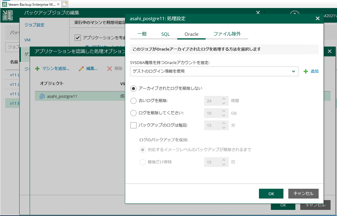This screenshot has width=337, height=216.
Task: Select アーカイブされたログを削除しない radio option
Action: pos(133,89)
